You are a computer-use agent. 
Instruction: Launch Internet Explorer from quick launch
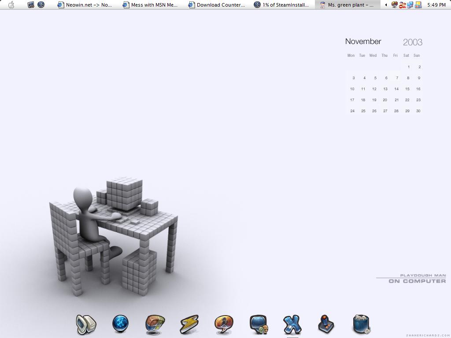pyautogui.click(x=41, y=5)
